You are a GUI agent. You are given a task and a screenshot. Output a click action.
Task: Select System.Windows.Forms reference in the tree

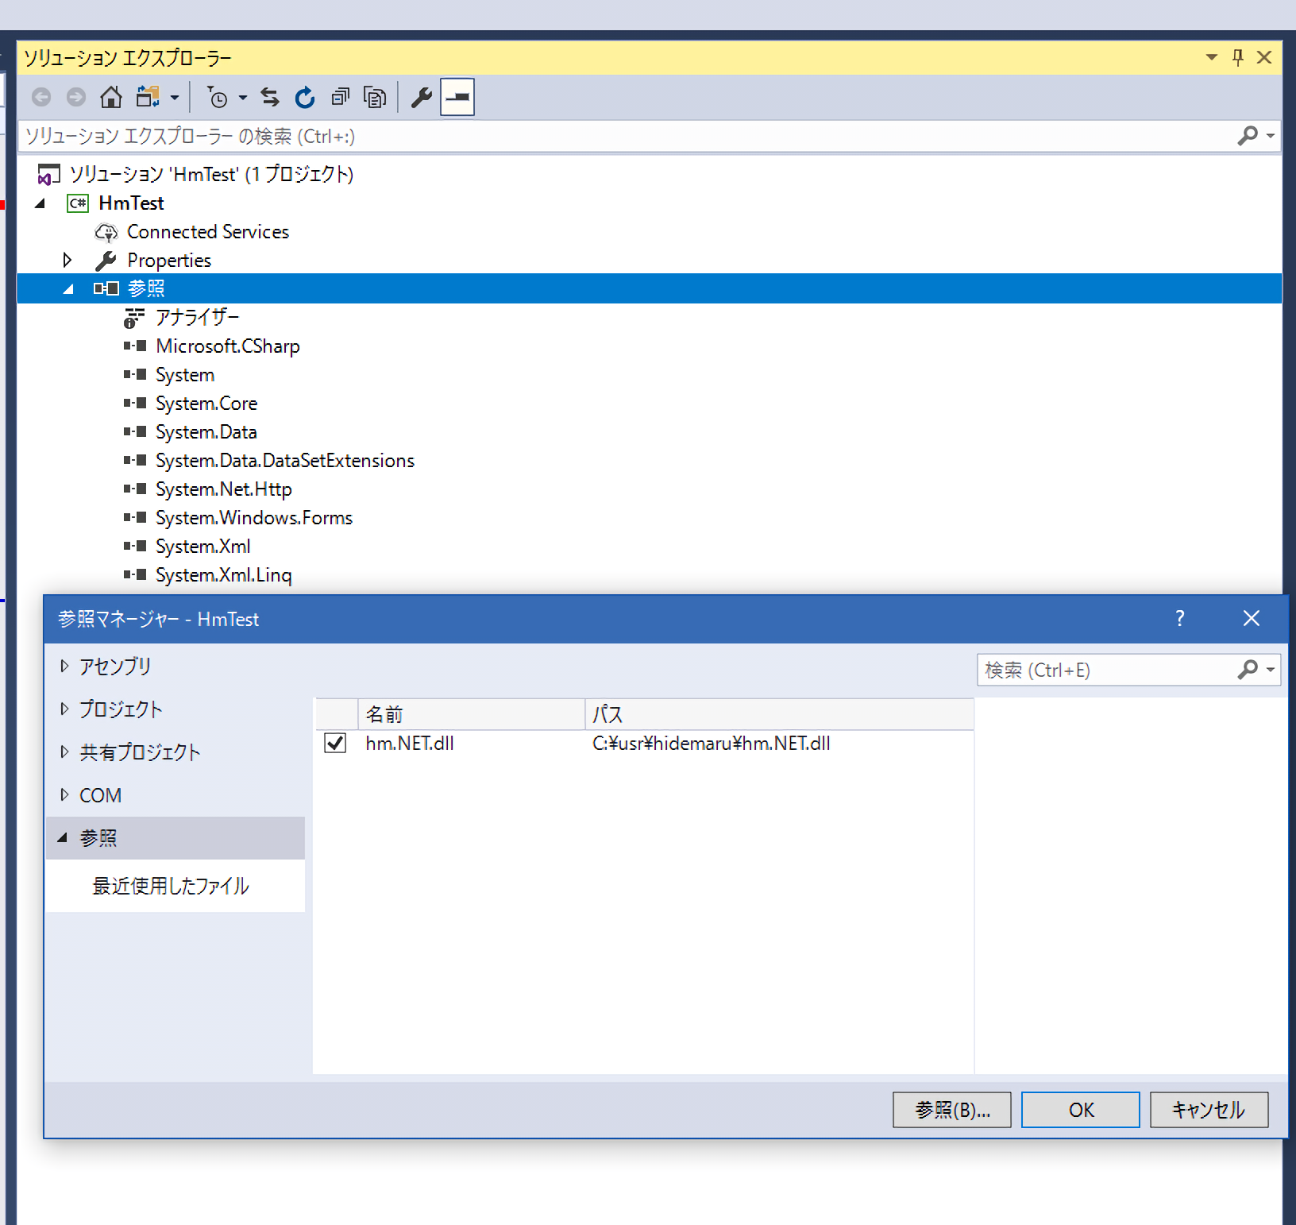tap(253, 518)
